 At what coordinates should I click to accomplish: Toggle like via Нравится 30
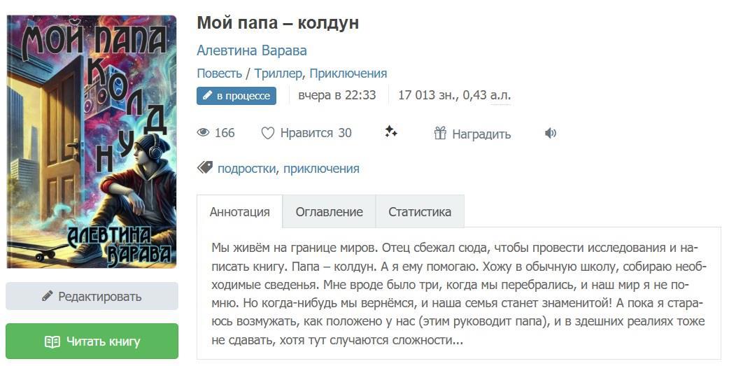(316, 133)
